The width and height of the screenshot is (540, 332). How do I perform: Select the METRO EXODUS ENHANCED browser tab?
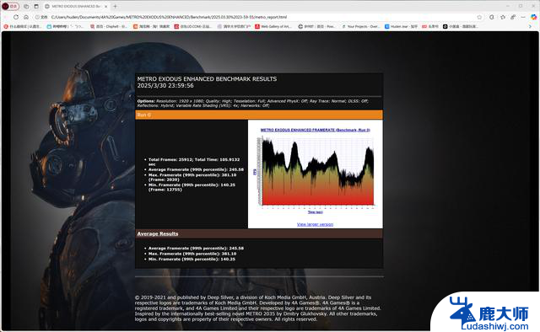tap(76, 6)
